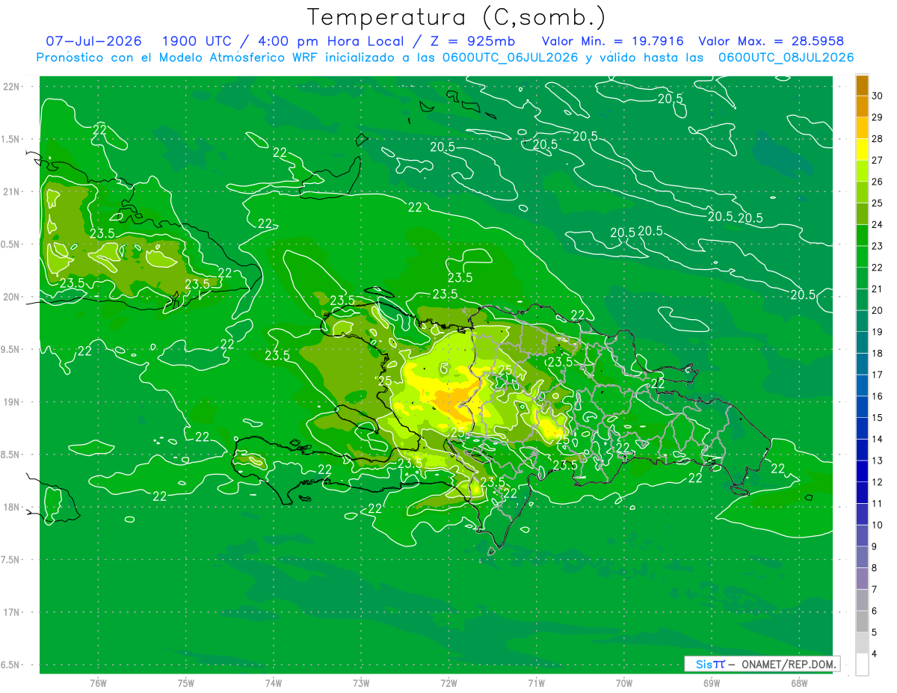Click the '21N' latitude axis label
Screen dimensions: 897x693
(x=13, y=191)
